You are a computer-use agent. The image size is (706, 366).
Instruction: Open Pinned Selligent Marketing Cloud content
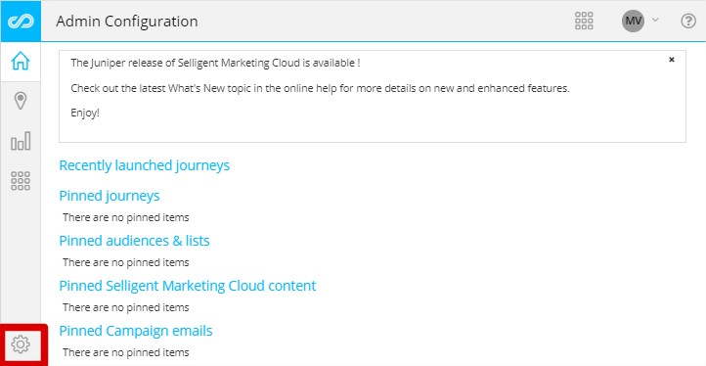tap(188, 286)
